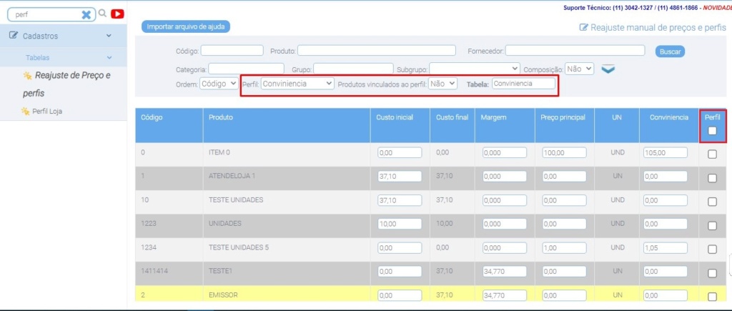
Task: Click the Categoria filter field
Action: click(x=246, y=69)
